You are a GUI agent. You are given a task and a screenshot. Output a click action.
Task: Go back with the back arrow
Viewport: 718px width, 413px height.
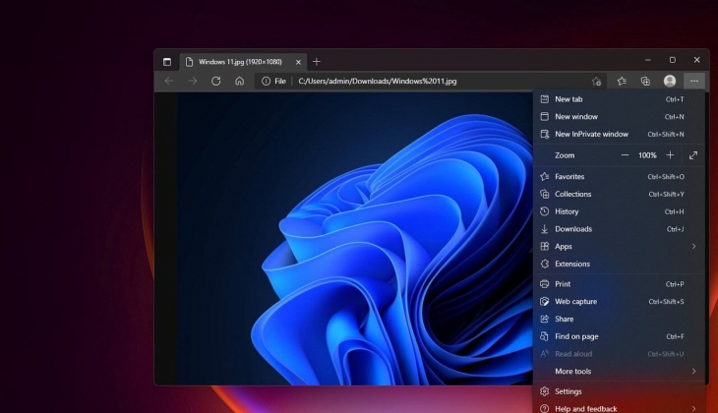click(169, 81)
